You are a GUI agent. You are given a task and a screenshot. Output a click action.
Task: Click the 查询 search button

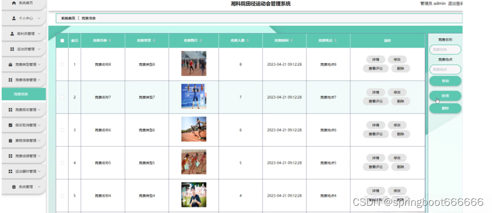coord(445,81)
